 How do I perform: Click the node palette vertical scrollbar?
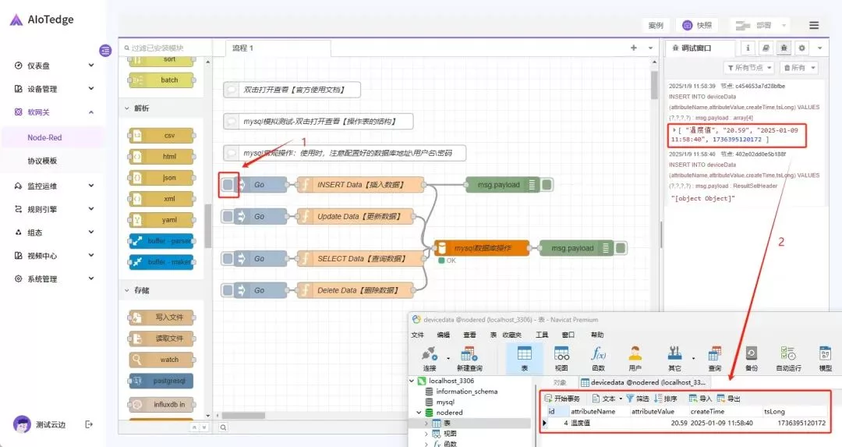207,226
